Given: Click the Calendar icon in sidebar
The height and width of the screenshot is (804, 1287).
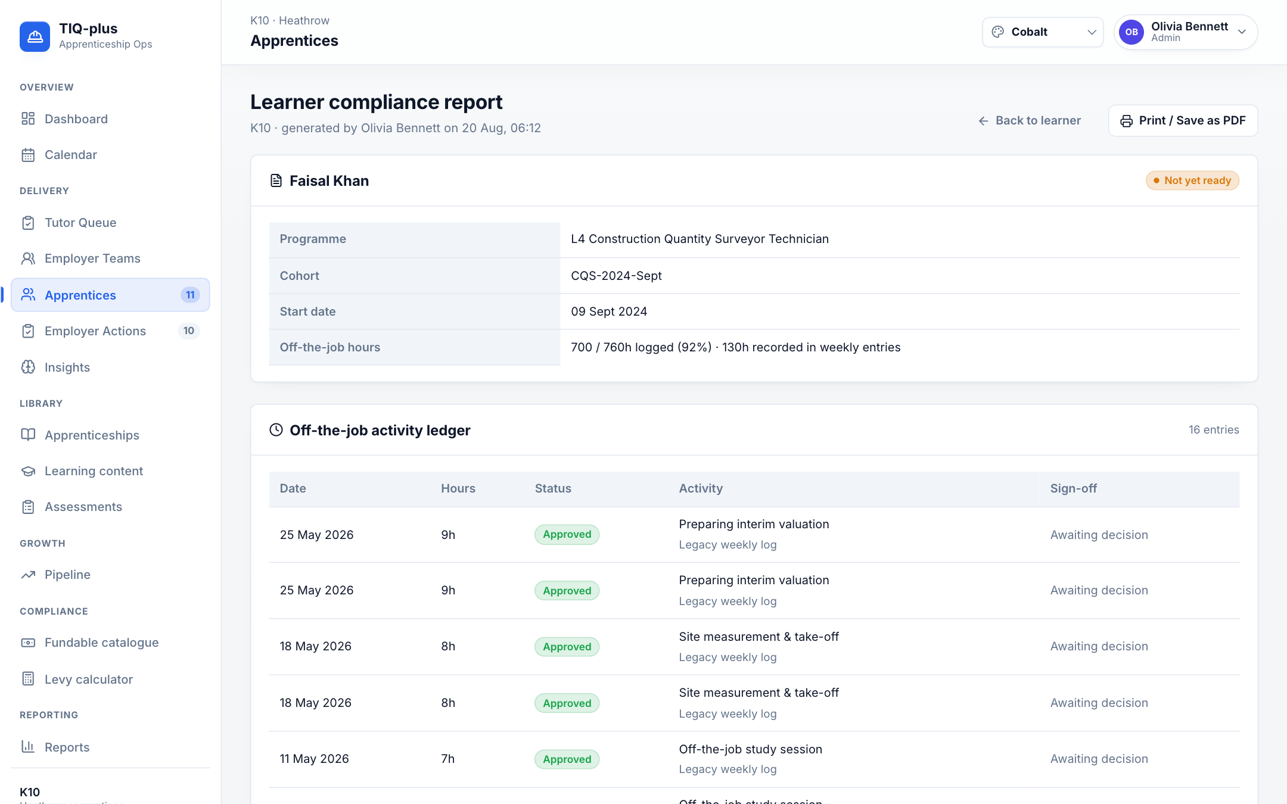Looking at the screenshot, I should (28, 155).
